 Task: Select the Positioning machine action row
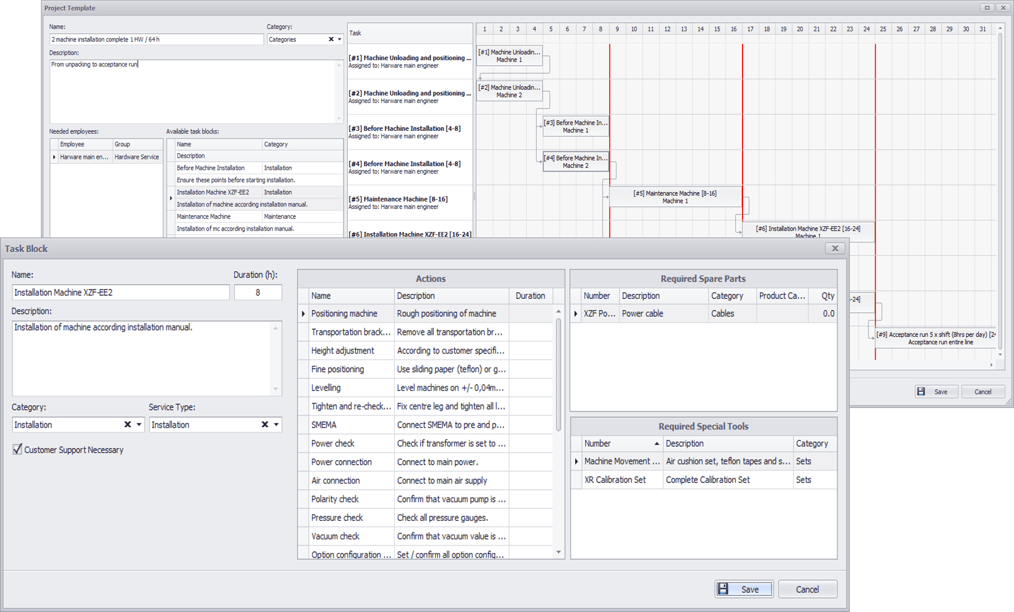[425, 313]
